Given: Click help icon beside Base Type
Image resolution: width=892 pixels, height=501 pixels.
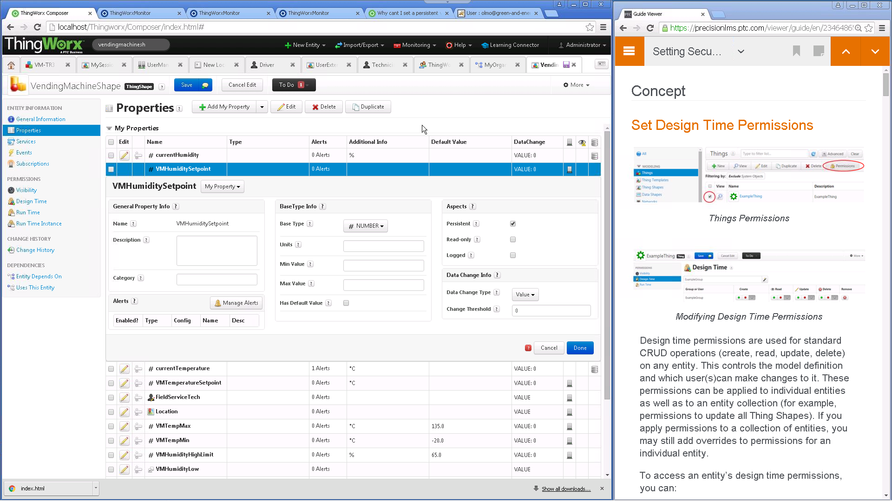Looking at the screenshot, I should pyautogui.click(x=310, y=224).
